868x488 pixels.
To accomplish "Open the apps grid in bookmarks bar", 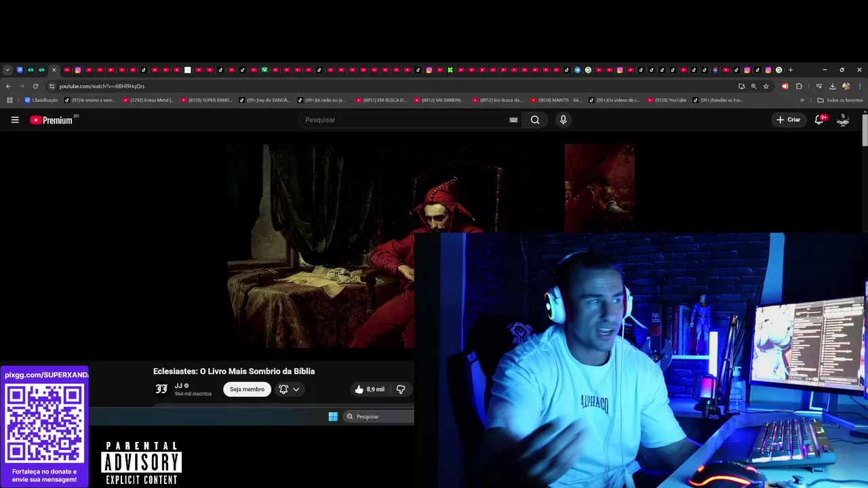I will coord(9,100).
